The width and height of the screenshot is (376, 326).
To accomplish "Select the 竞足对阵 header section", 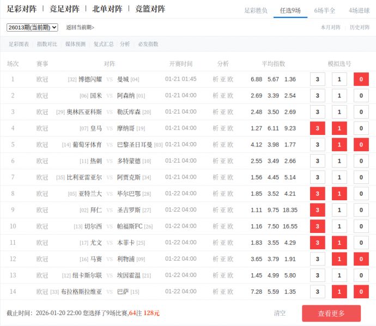I will click(x=65, y=9).
